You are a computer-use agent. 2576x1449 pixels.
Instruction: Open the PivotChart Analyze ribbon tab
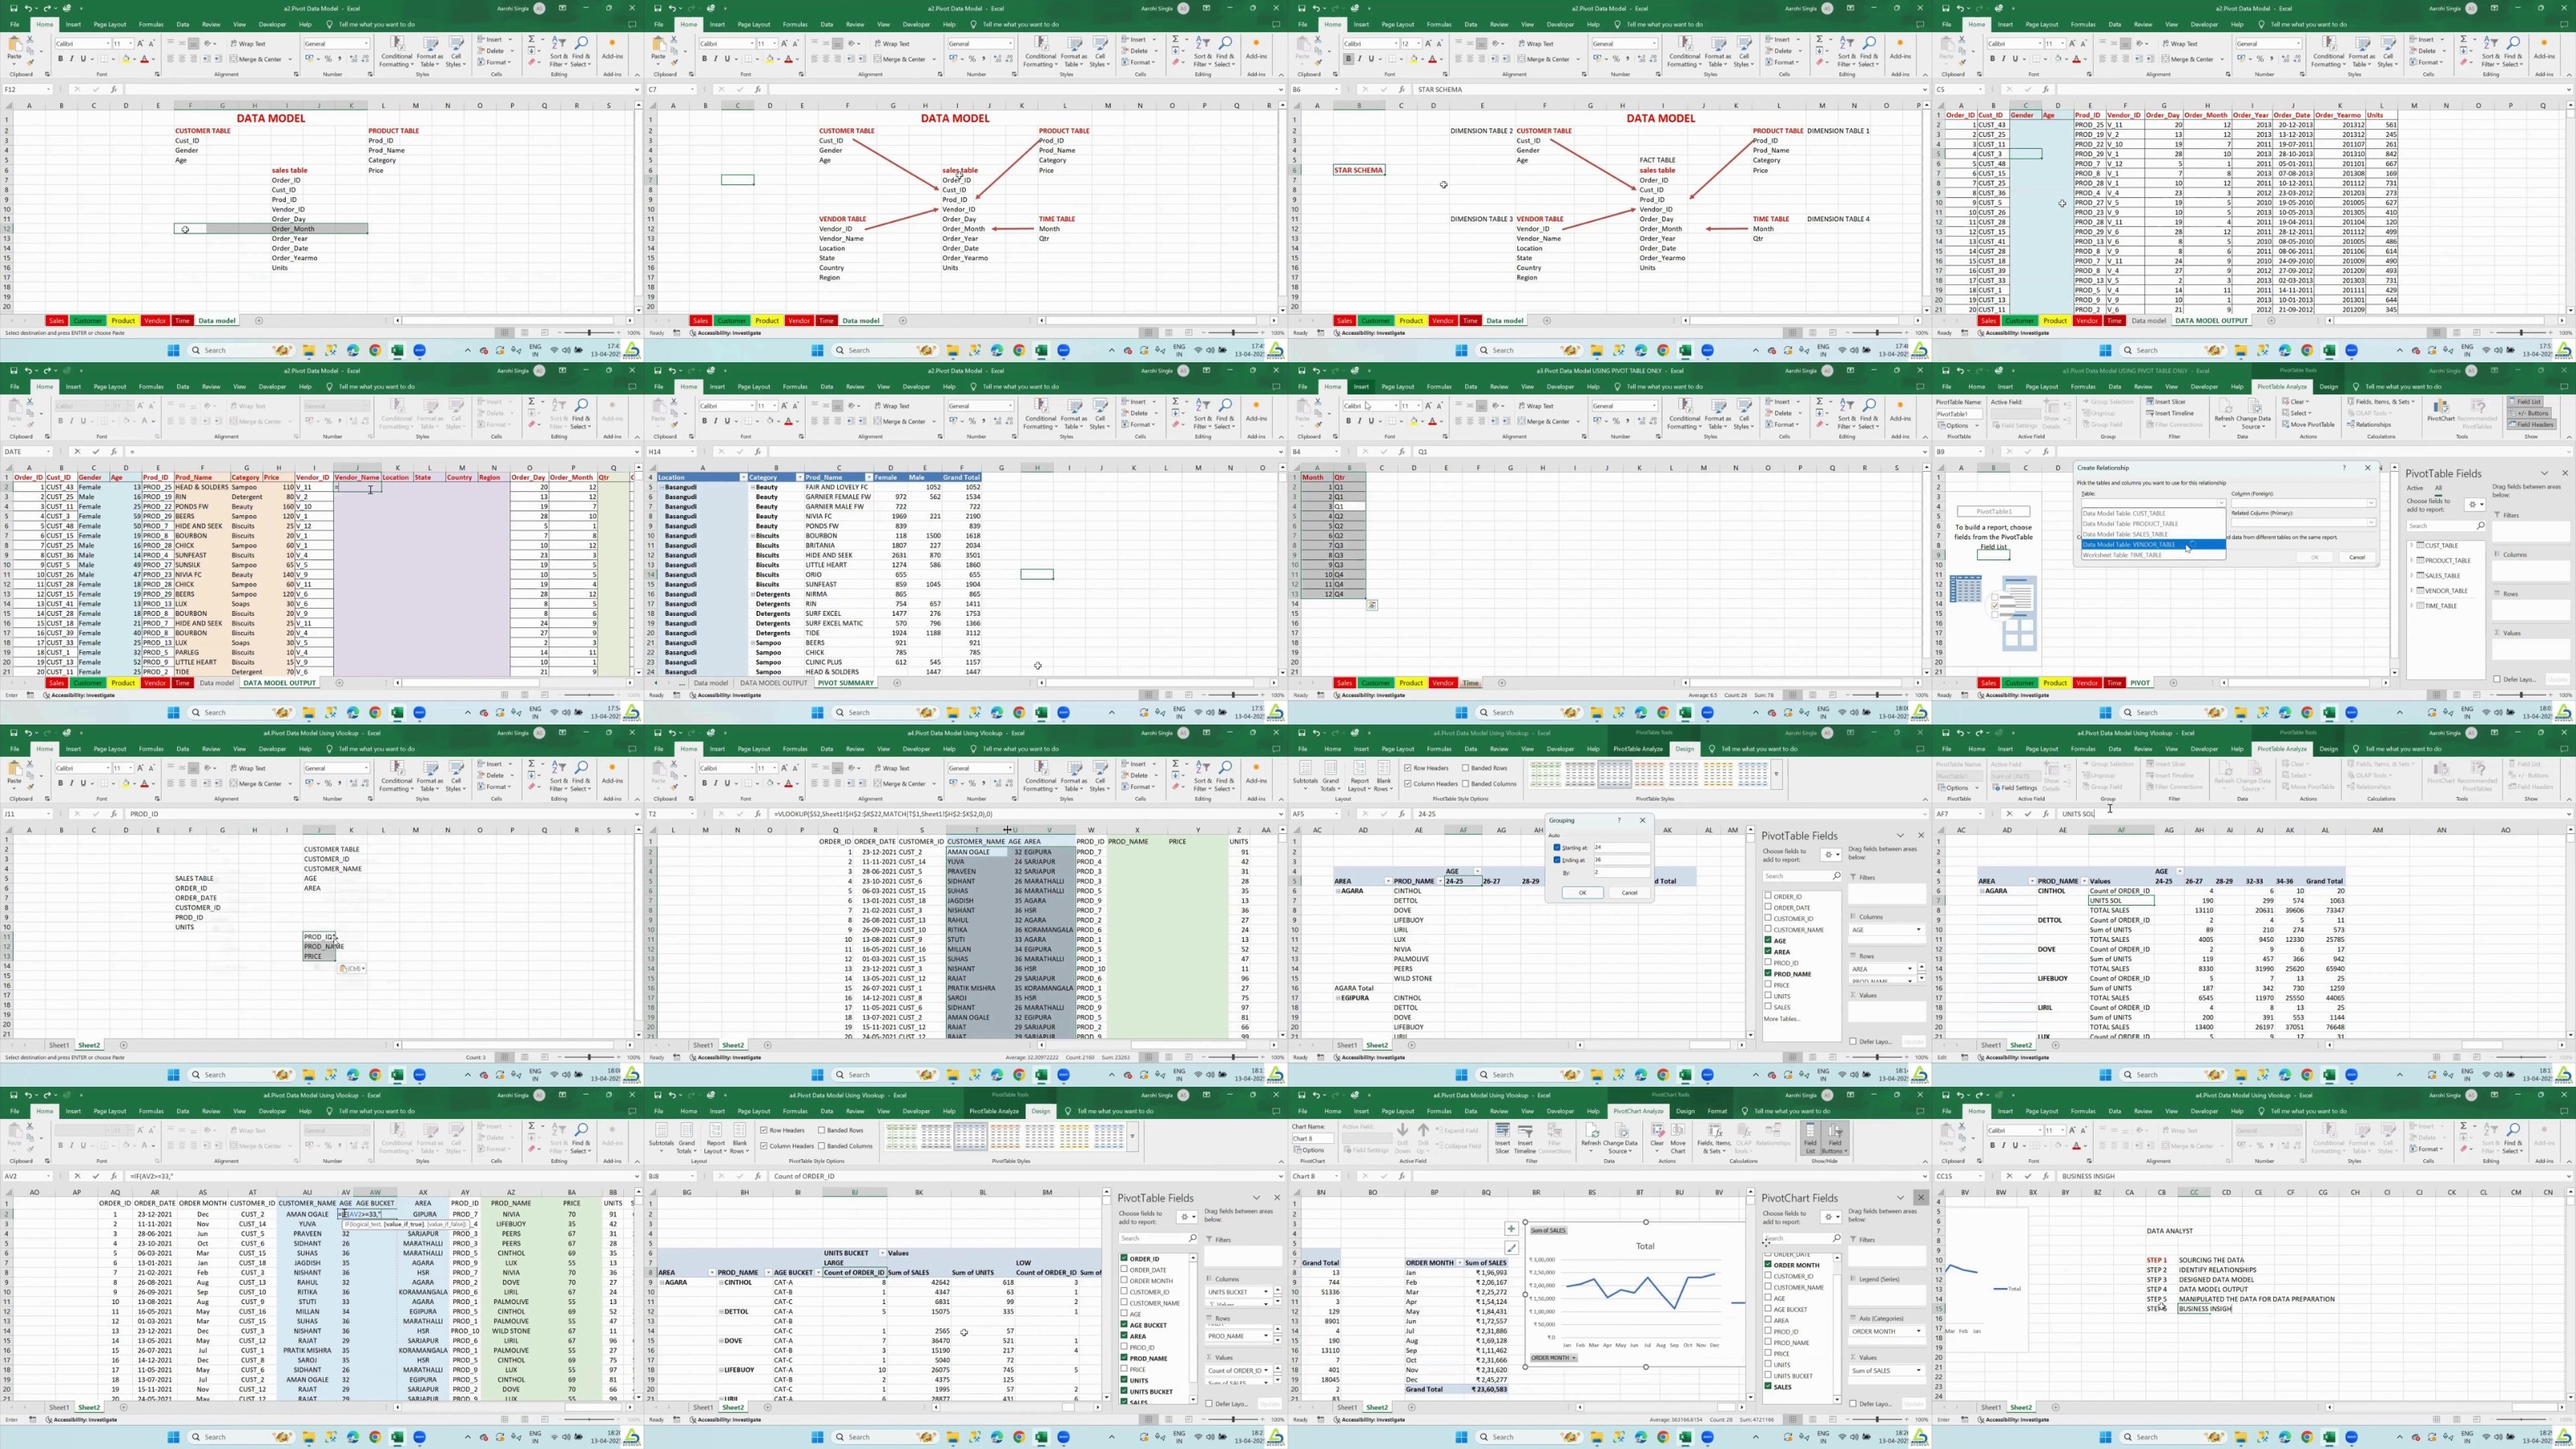[1638, 1111]
